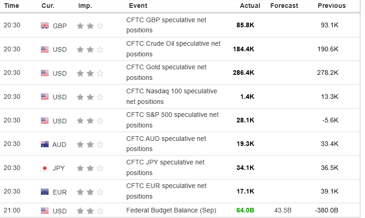
Task: Sort by the Time column header
Action: (x=12, y=6)
